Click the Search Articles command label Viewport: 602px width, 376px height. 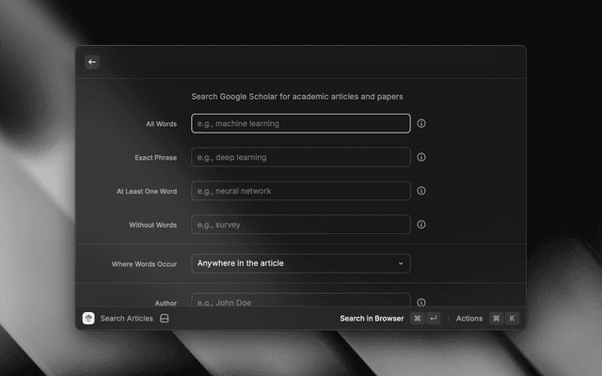[126, 319]
